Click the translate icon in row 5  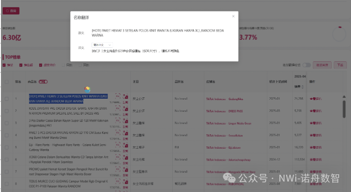click(x=118, y=145)
